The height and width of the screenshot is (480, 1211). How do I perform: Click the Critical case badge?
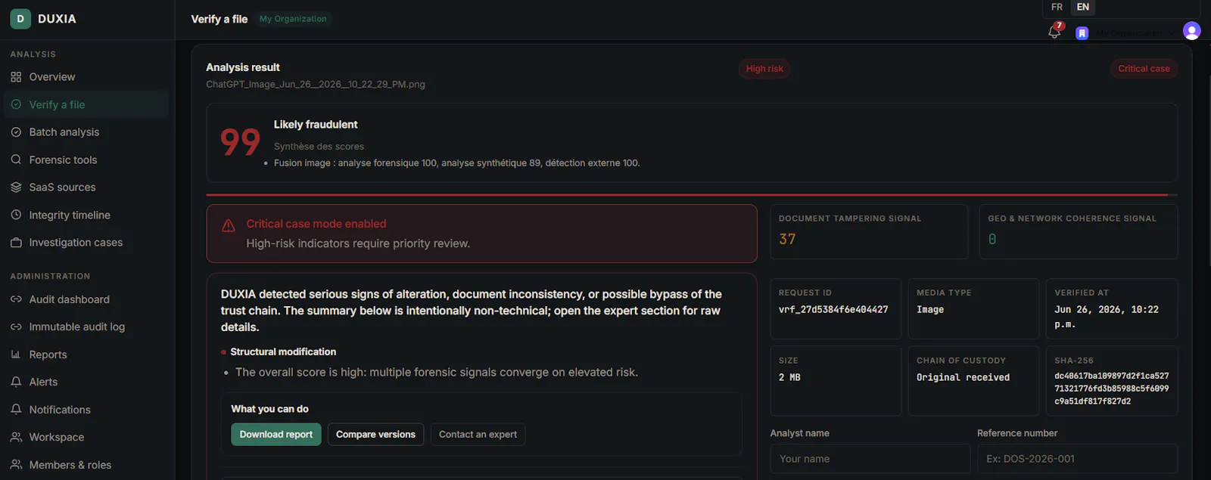pos(1144,69)
